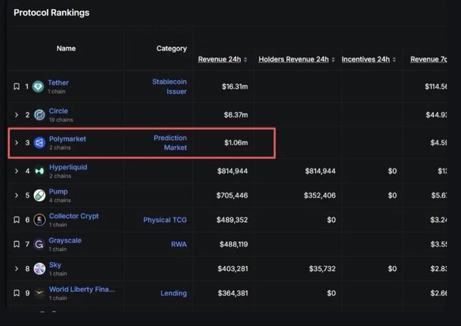The height and width of the screenshot is (326, 461).
Task: Click the World Liberty Financial logo icon
Action: point(39,293)
